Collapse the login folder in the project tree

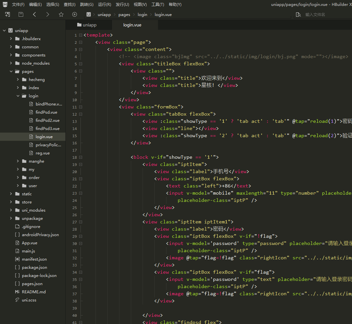pos(18,96)
